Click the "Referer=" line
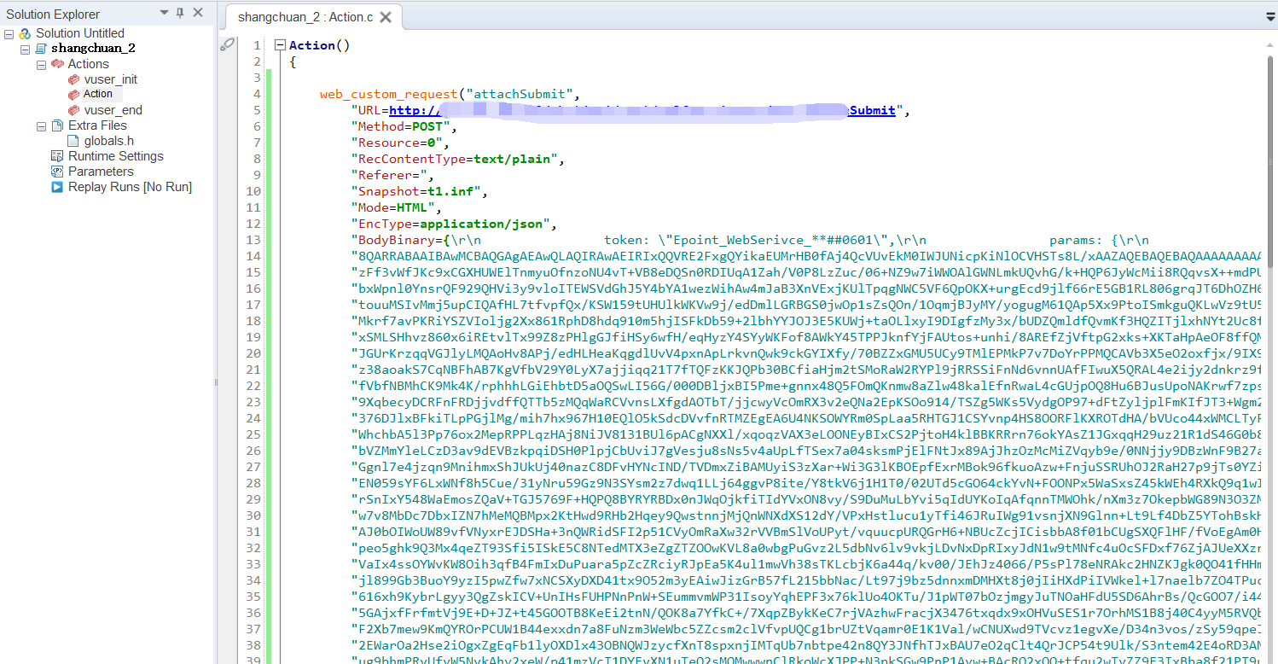This screenshot has height=664, width=1278. (393, 175)
